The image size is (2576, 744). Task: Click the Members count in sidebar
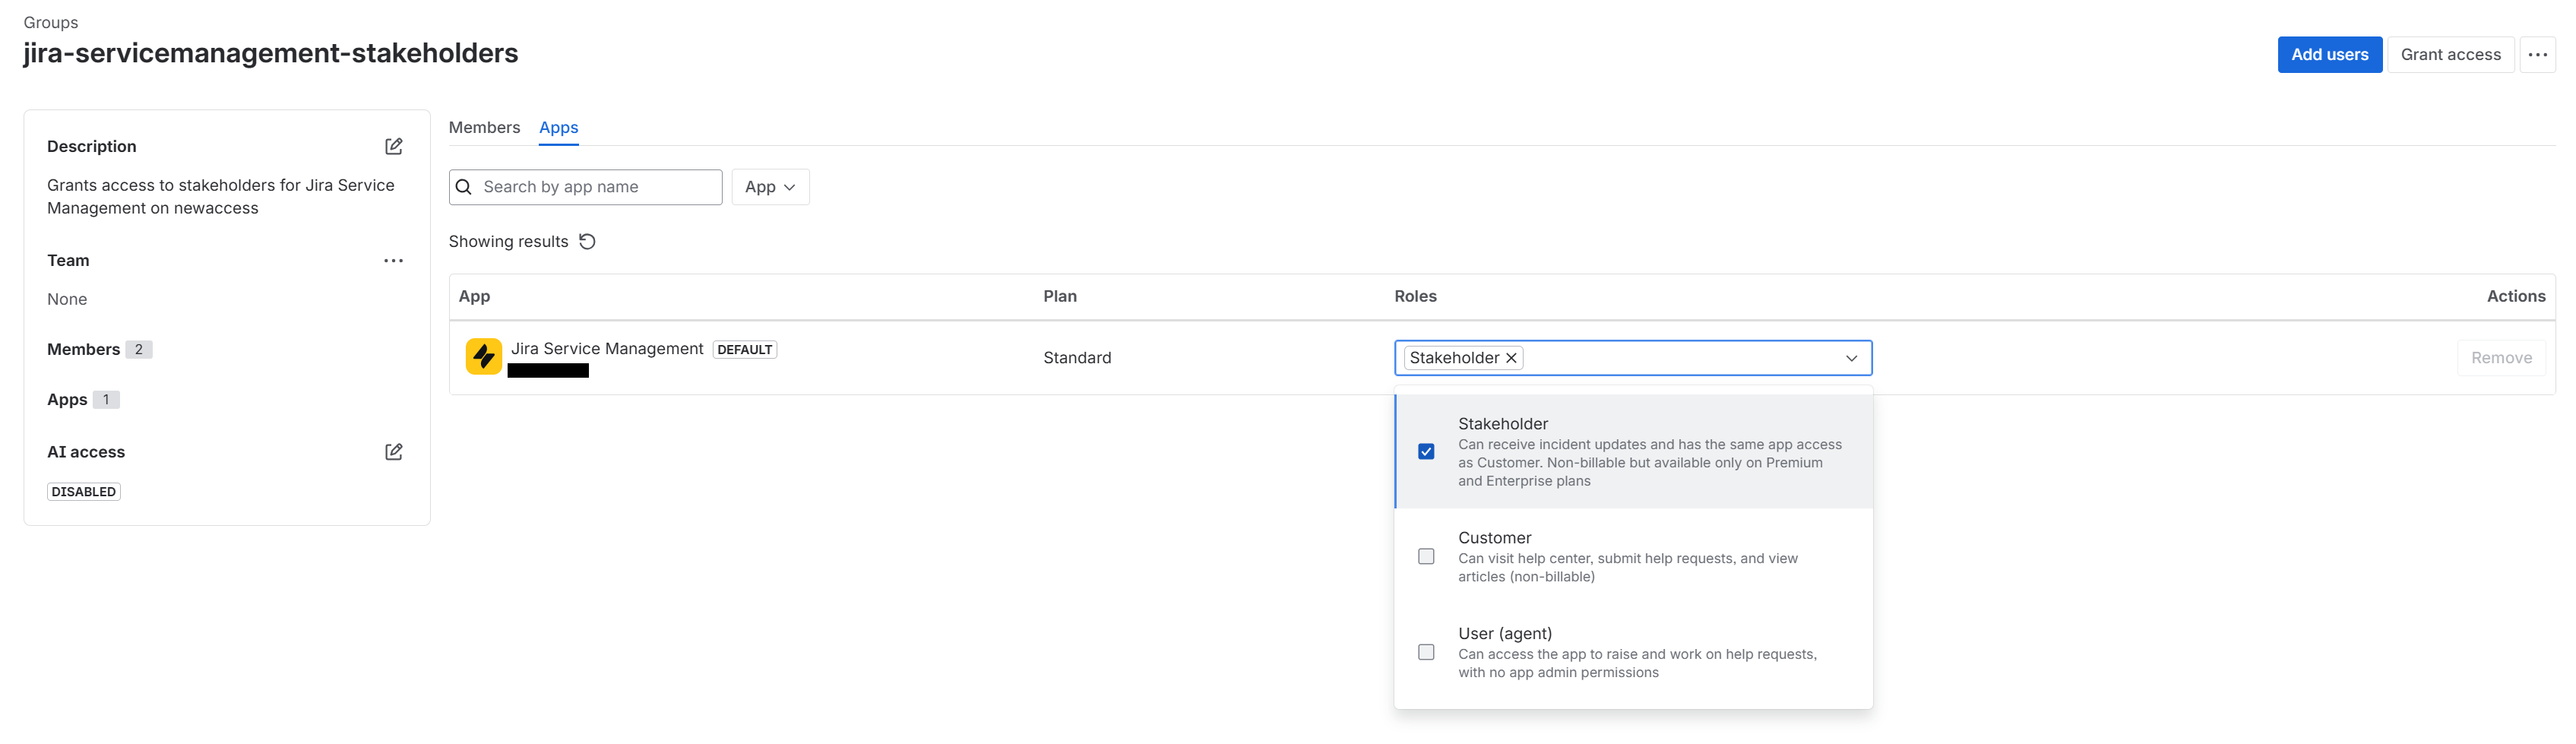(x=138, y=349)
